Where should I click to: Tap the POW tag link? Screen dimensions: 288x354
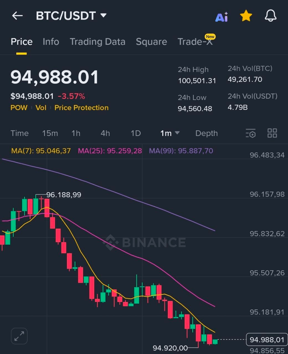(19, 108)
